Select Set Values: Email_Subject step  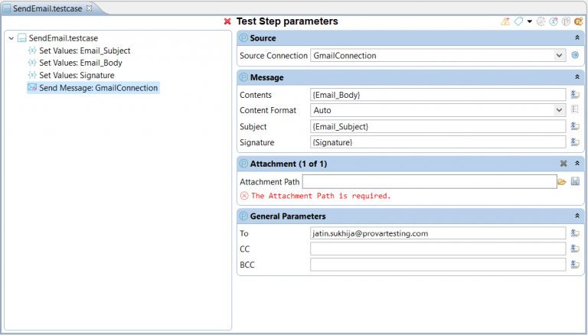click(79, 50)
